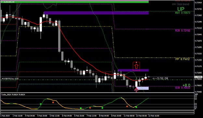Select the upper purple supply zone rectangle

coord(96,13)
